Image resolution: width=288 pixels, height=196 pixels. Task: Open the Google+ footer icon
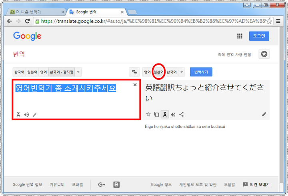click(x=102, y=184)
